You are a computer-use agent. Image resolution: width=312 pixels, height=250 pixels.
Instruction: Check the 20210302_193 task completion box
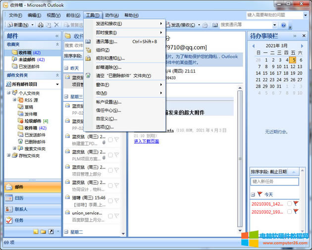[x=289, y=211]
